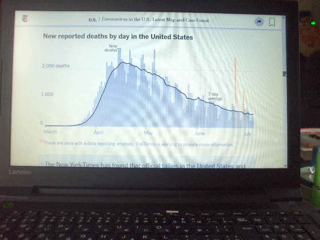Click the orange anomaly legend swatch
The image size is (320, 240).
tap(41, 141)
